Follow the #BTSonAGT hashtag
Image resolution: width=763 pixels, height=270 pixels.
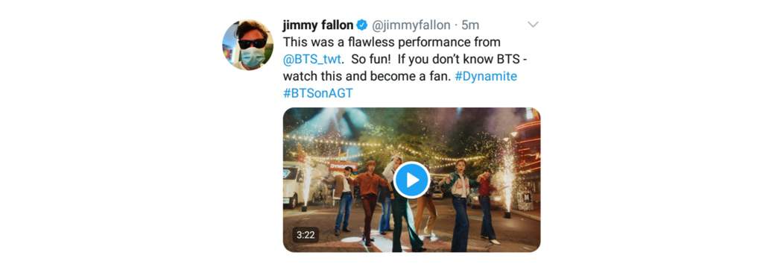point(317,93)
